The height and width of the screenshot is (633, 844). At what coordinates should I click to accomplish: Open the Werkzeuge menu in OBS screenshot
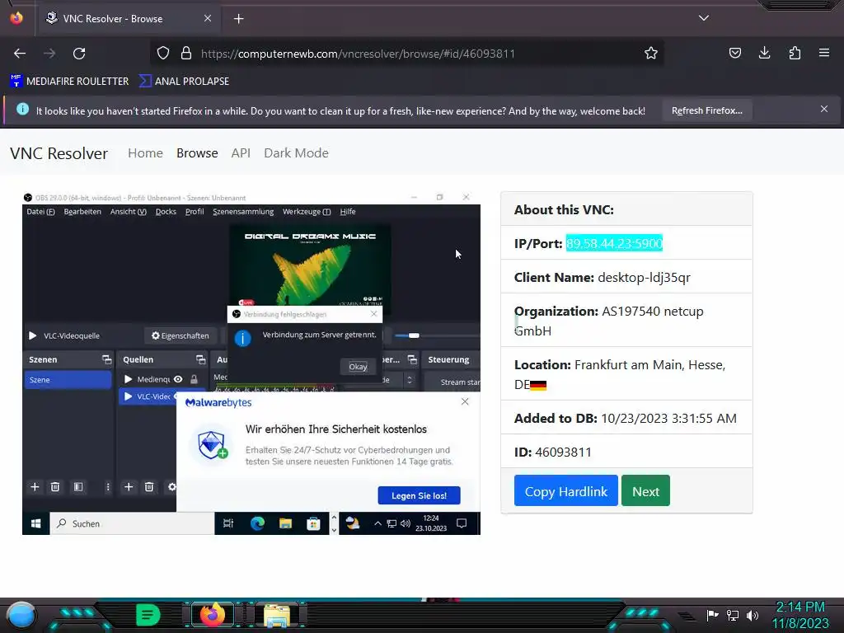coord(307,212)
